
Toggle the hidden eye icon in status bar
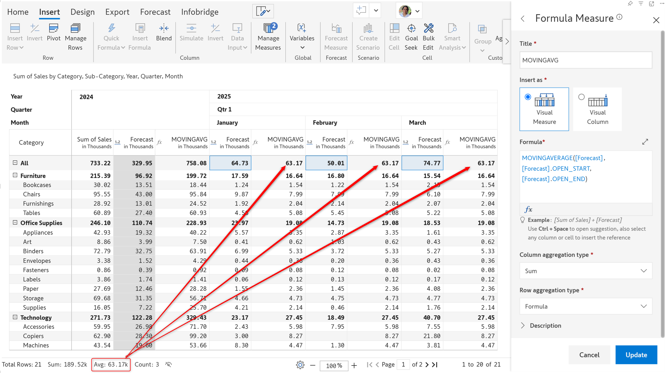tap(169, 365)
